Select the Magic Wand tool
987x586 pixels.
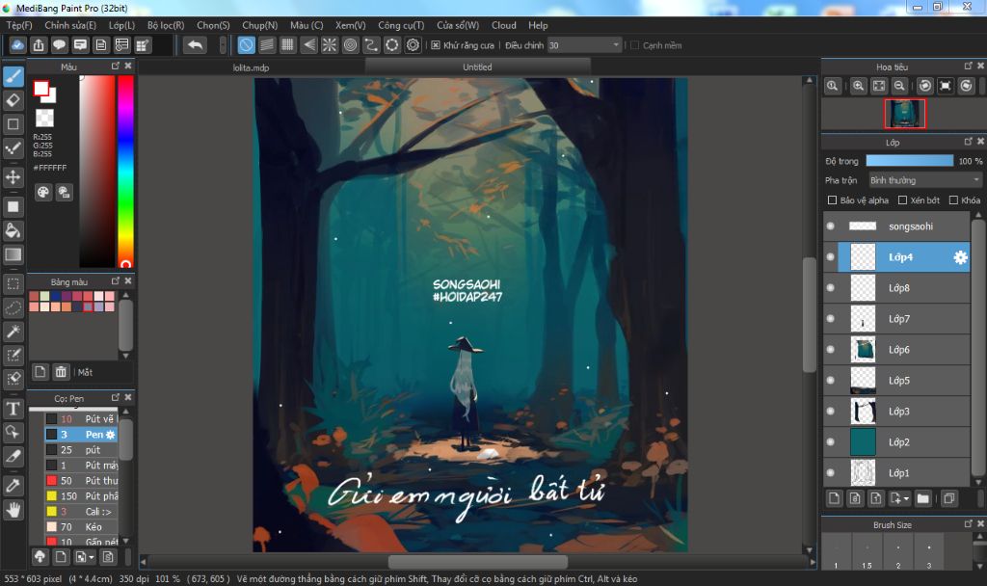pos(13,332)
